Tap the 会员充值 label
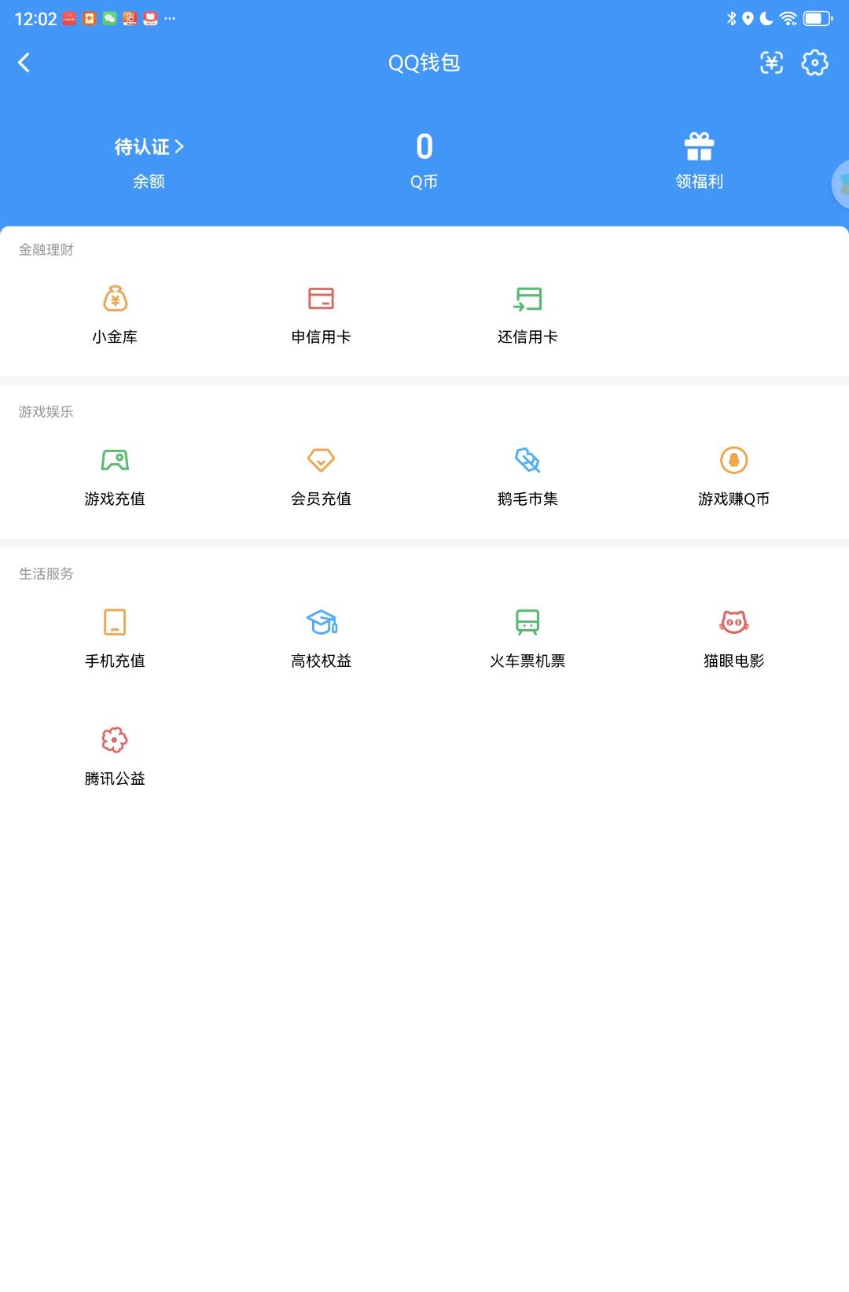The height and width of the screenshot is (1292, 849). (x=321, y=499)
